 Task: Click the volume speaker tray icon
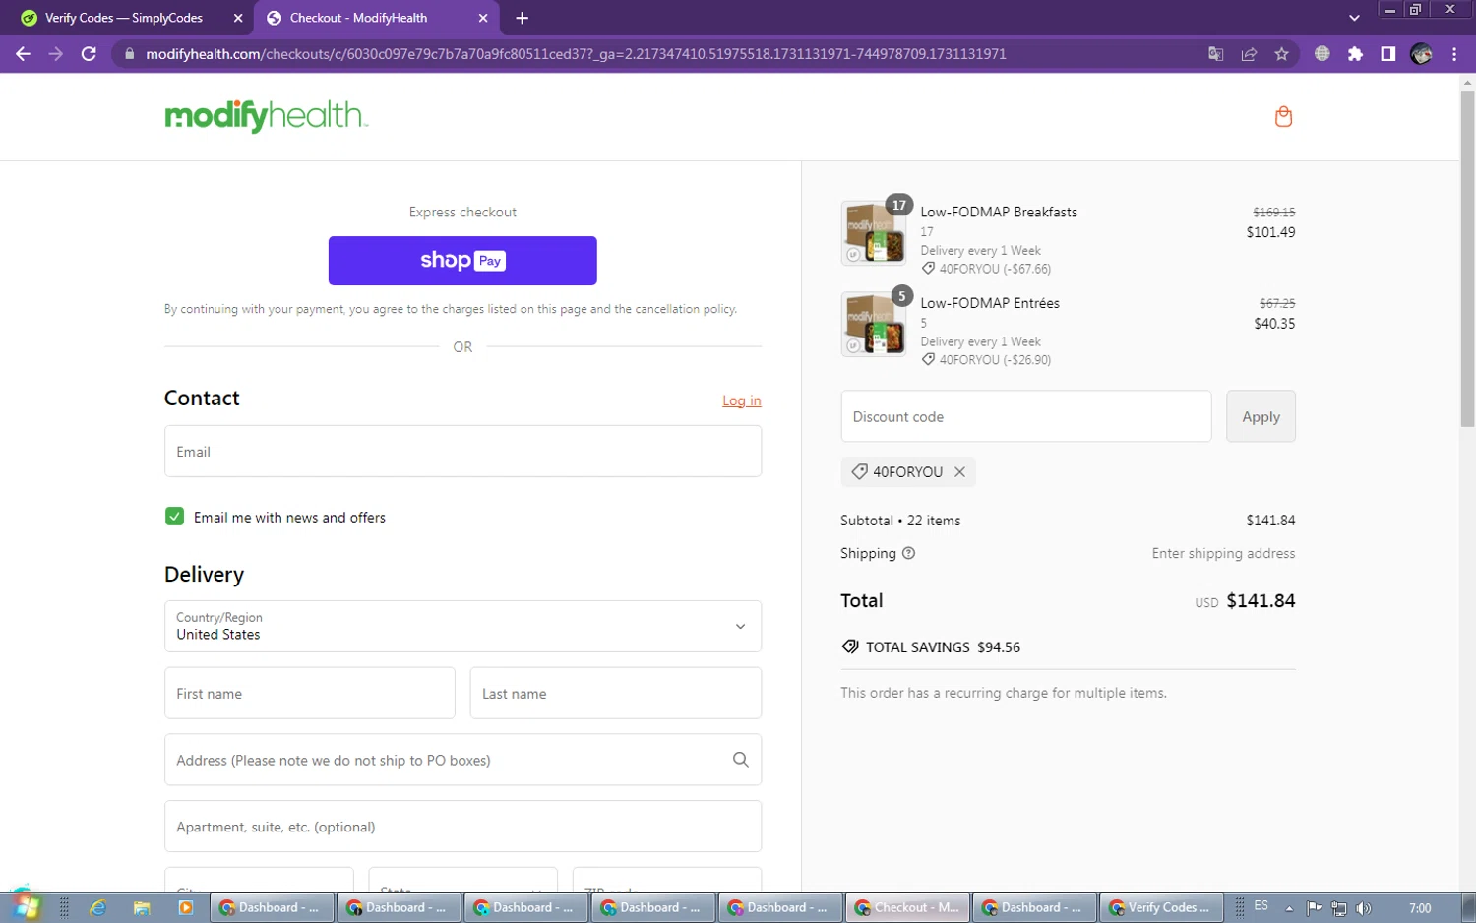point(1364,908)
